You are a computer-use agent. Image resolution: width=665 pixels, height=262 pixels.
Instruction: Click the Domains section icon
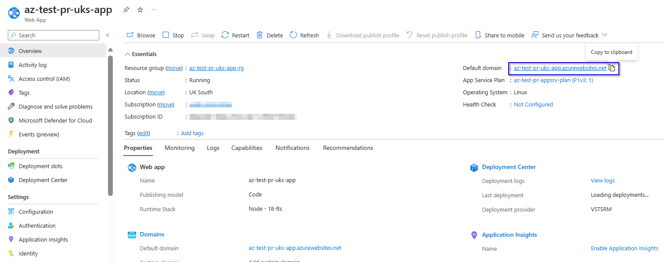tap(132, 235)
